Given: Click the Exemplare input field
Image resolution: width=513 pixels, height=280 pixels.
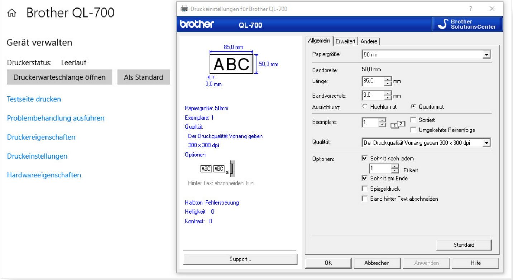Looking at the screenshot, I should [370, 122].
